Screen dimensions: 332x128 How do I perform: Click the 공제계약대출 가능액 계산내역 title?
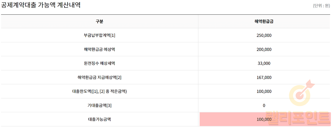point(41,5)
